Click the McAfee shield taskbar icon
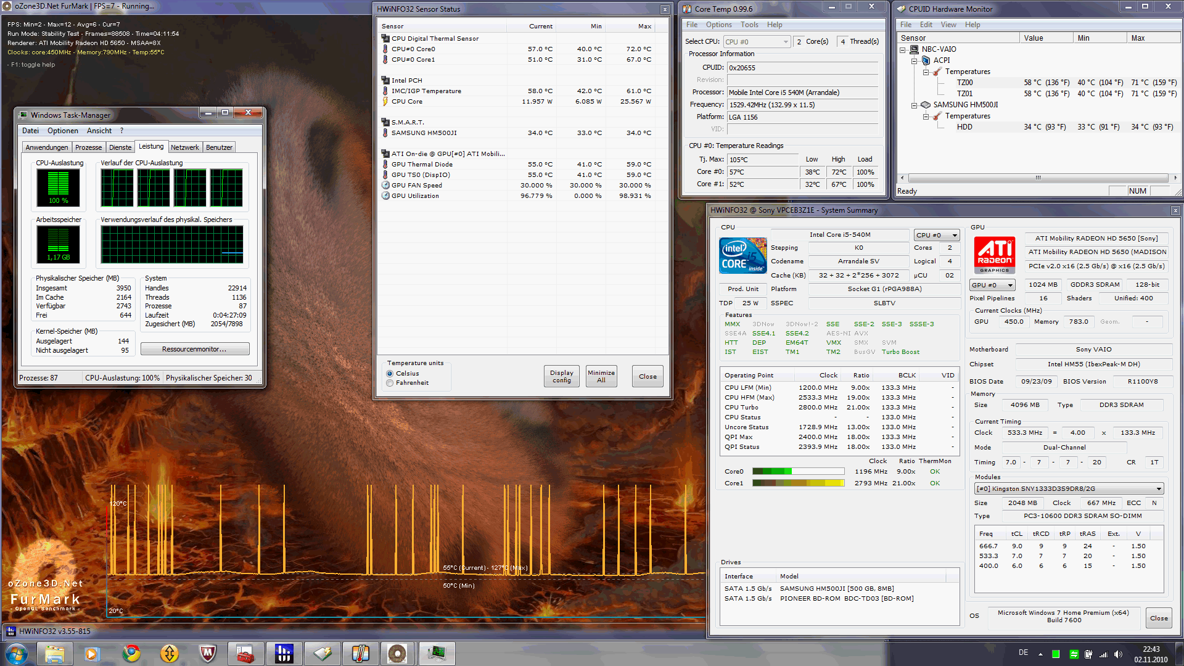 click(x=207, y=653)
